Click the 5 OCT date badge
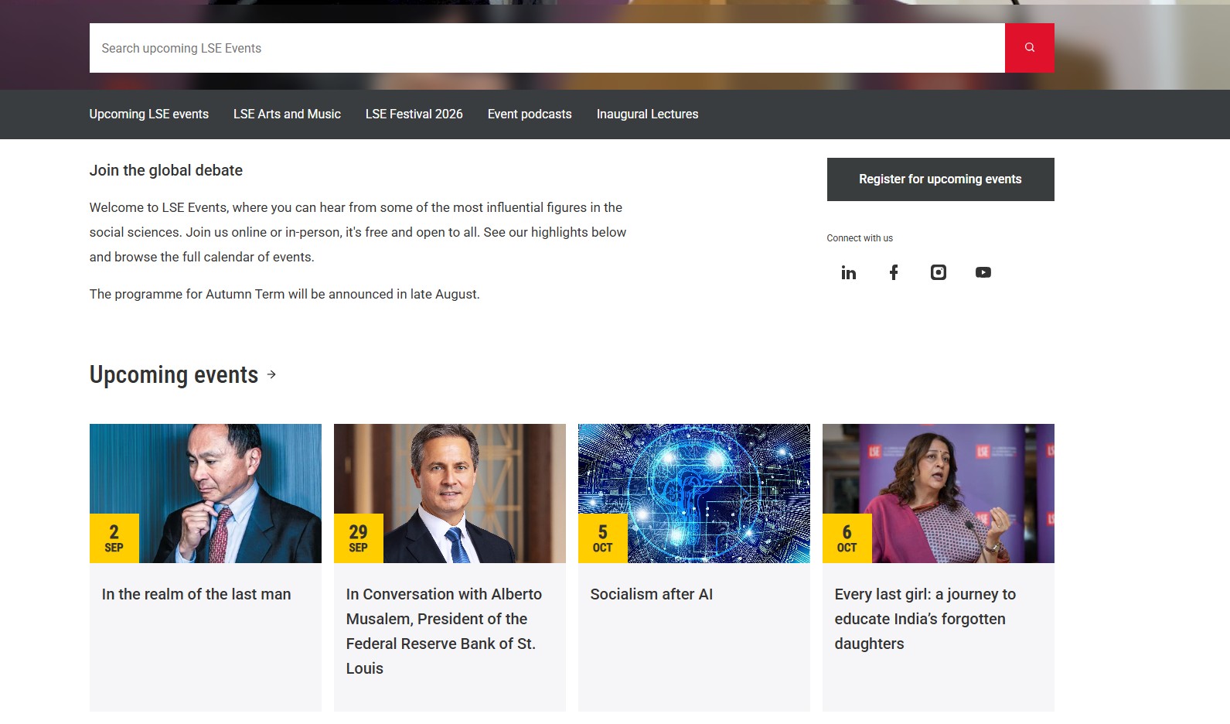Image resolution: width=1230 pixels, height=724 pixels. [603, 538]
